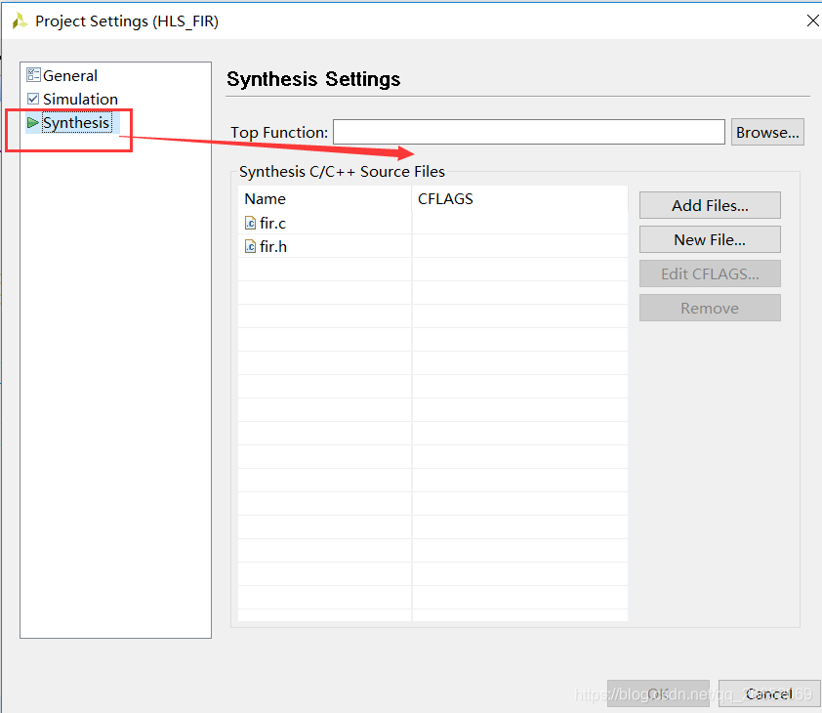822x713 pixels.
Task: Click the Simulation checkmark icon
Action: pyautogui.click(x=33, y=99)
